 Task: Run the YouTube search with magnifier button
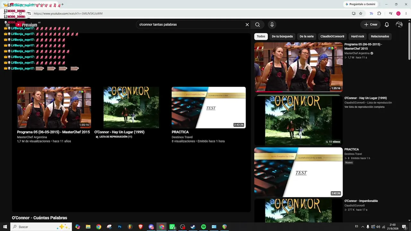pyautogui.click(x=258, y=25)
